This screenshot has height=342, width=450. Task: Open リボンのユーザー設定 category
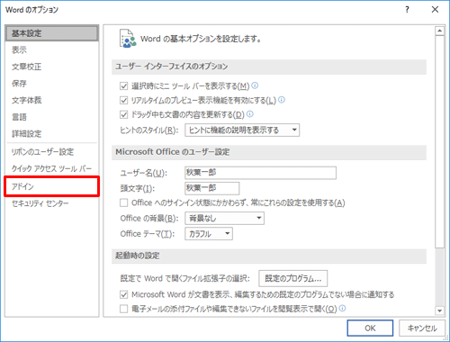click(52, 152)
